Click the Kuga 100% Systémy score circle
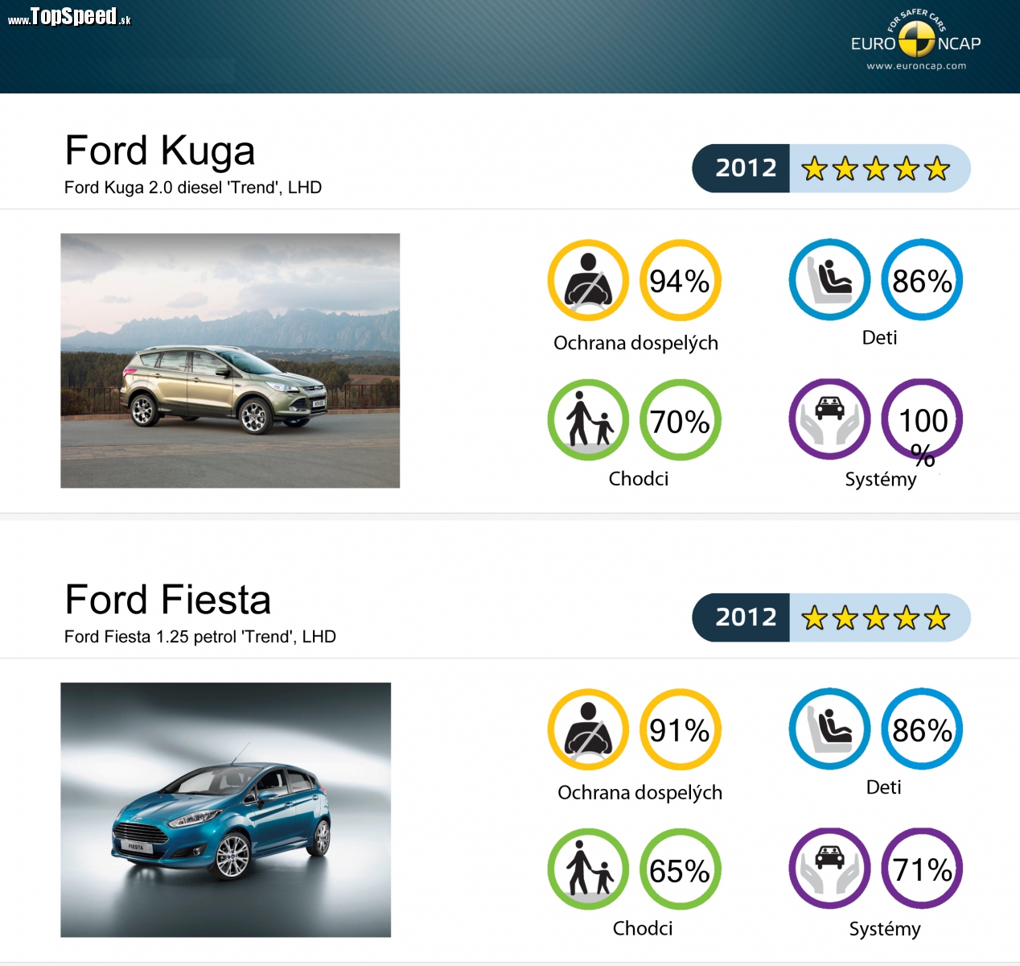Viewport: 1020px width, 966px height. point(922,419)
